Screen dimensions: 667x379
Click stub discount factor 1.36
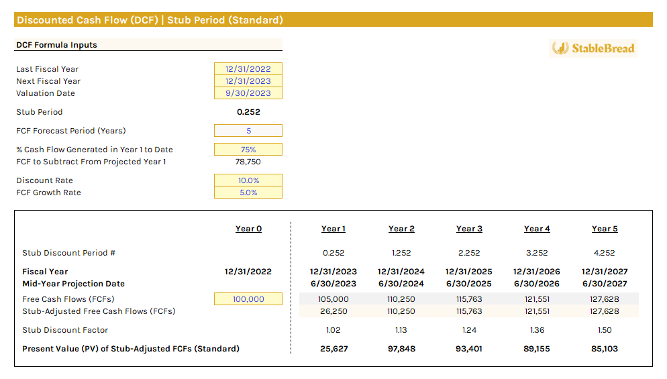click(537, 330)
